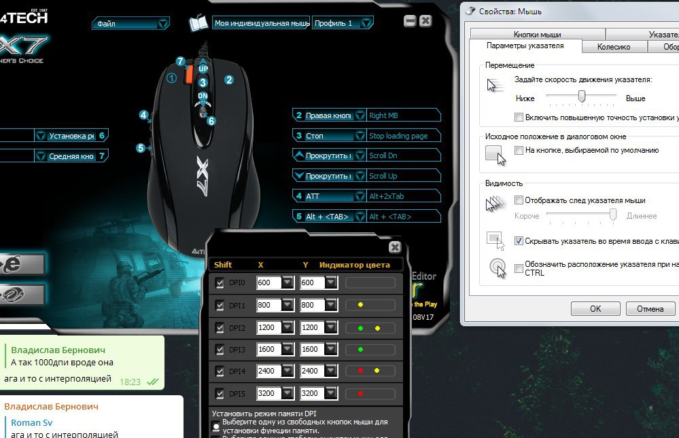Switch to Колесико tab
Screen dimensions: 679x438
click(614, 46)
